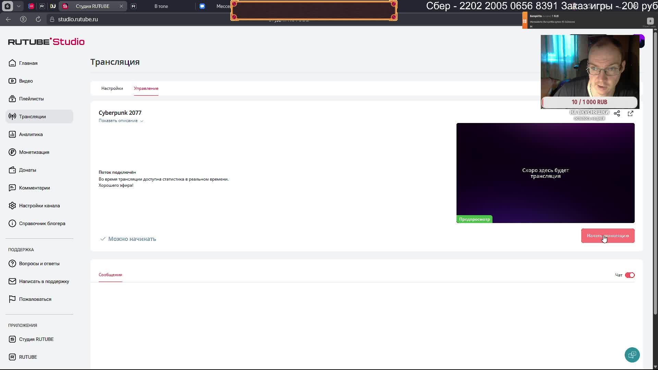
Task: Click the page vertical scrollbar
Action: coord(655,171)
